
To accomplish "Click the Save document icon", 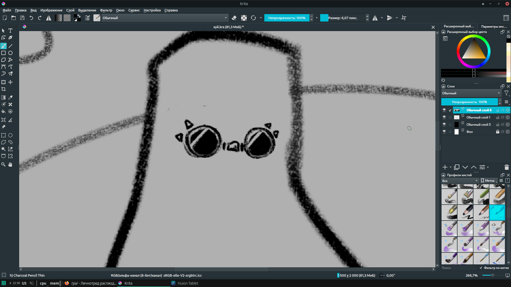I will pos(22,18).
